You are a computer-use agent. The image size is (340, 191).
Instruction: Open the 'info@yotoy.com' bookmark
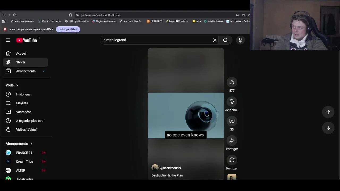coord(214,21)
